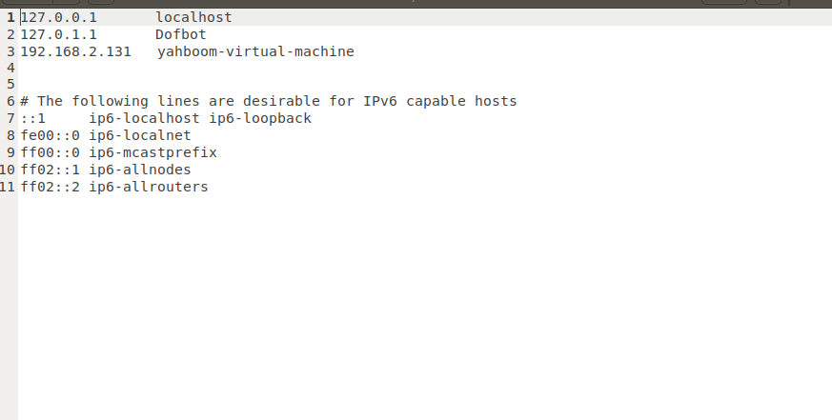Click the 127.0.1.1 address on line 2

pos(58,34)
